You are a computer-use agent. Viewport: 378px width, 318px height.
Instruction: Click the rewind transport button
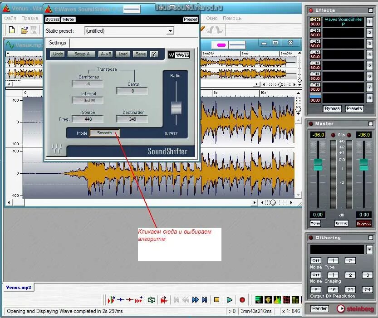click(186, 300)
